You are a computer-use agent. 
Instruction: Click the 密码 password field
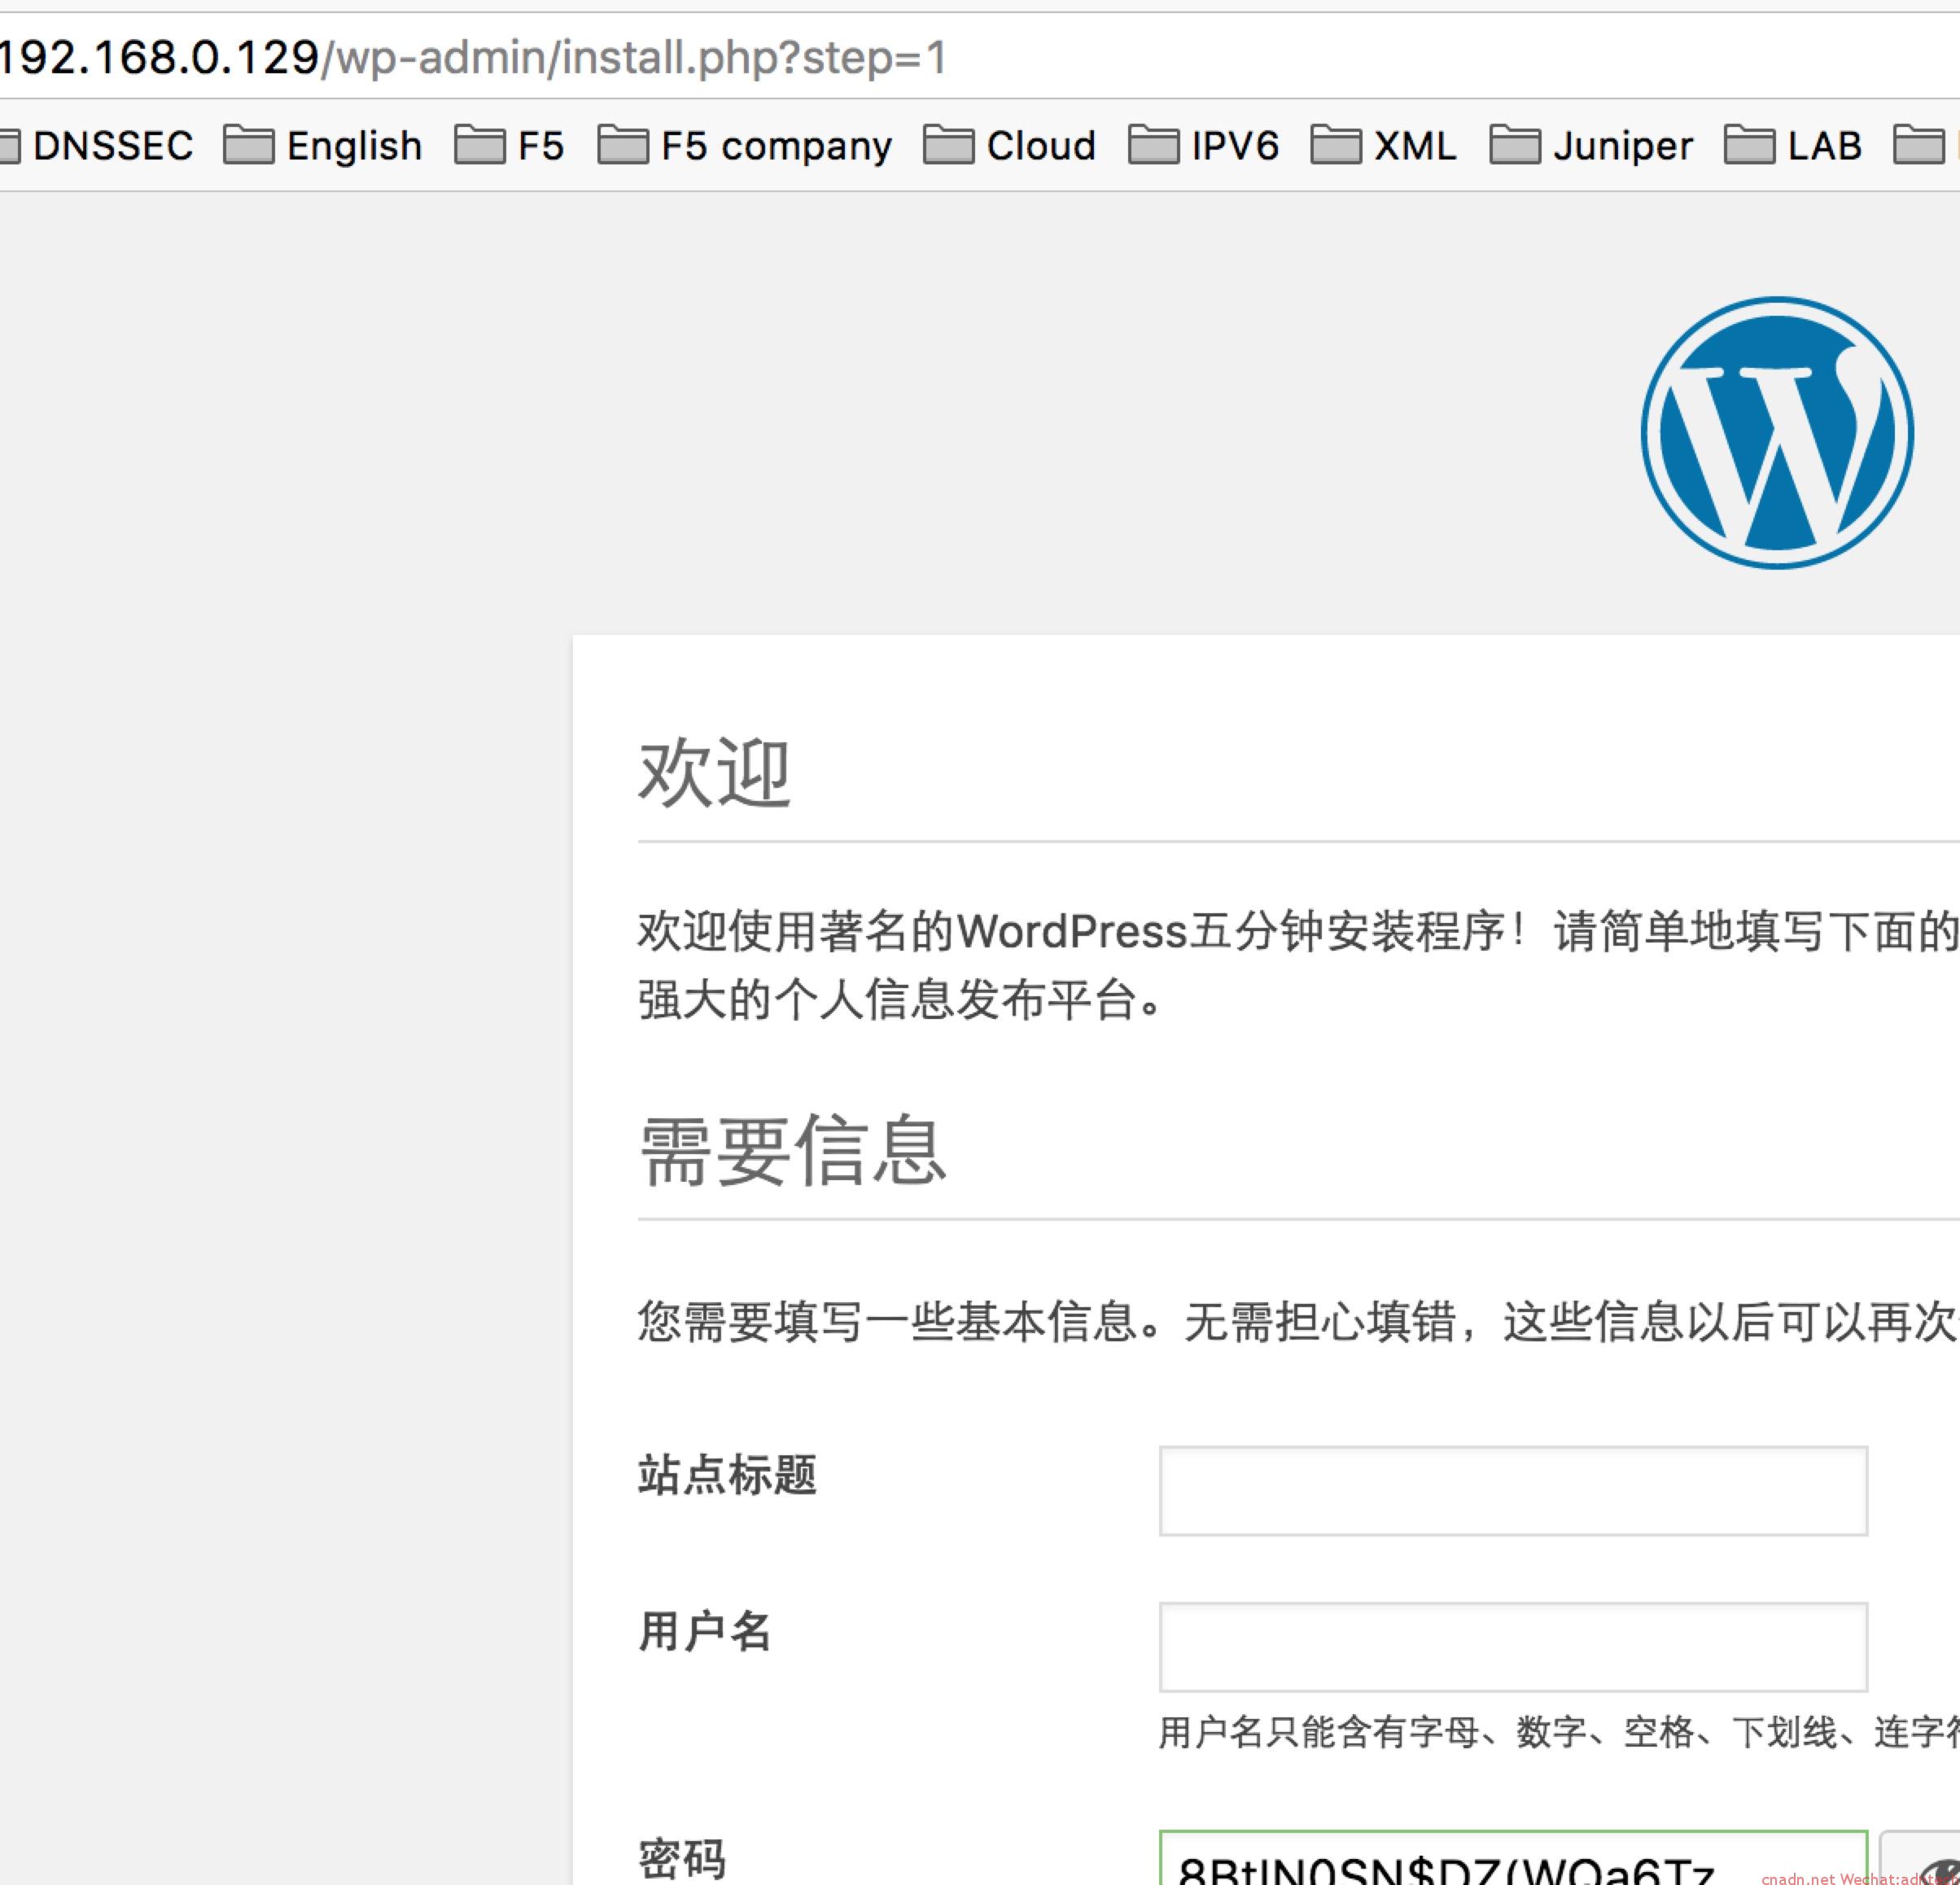(x=1513, y=1858)
